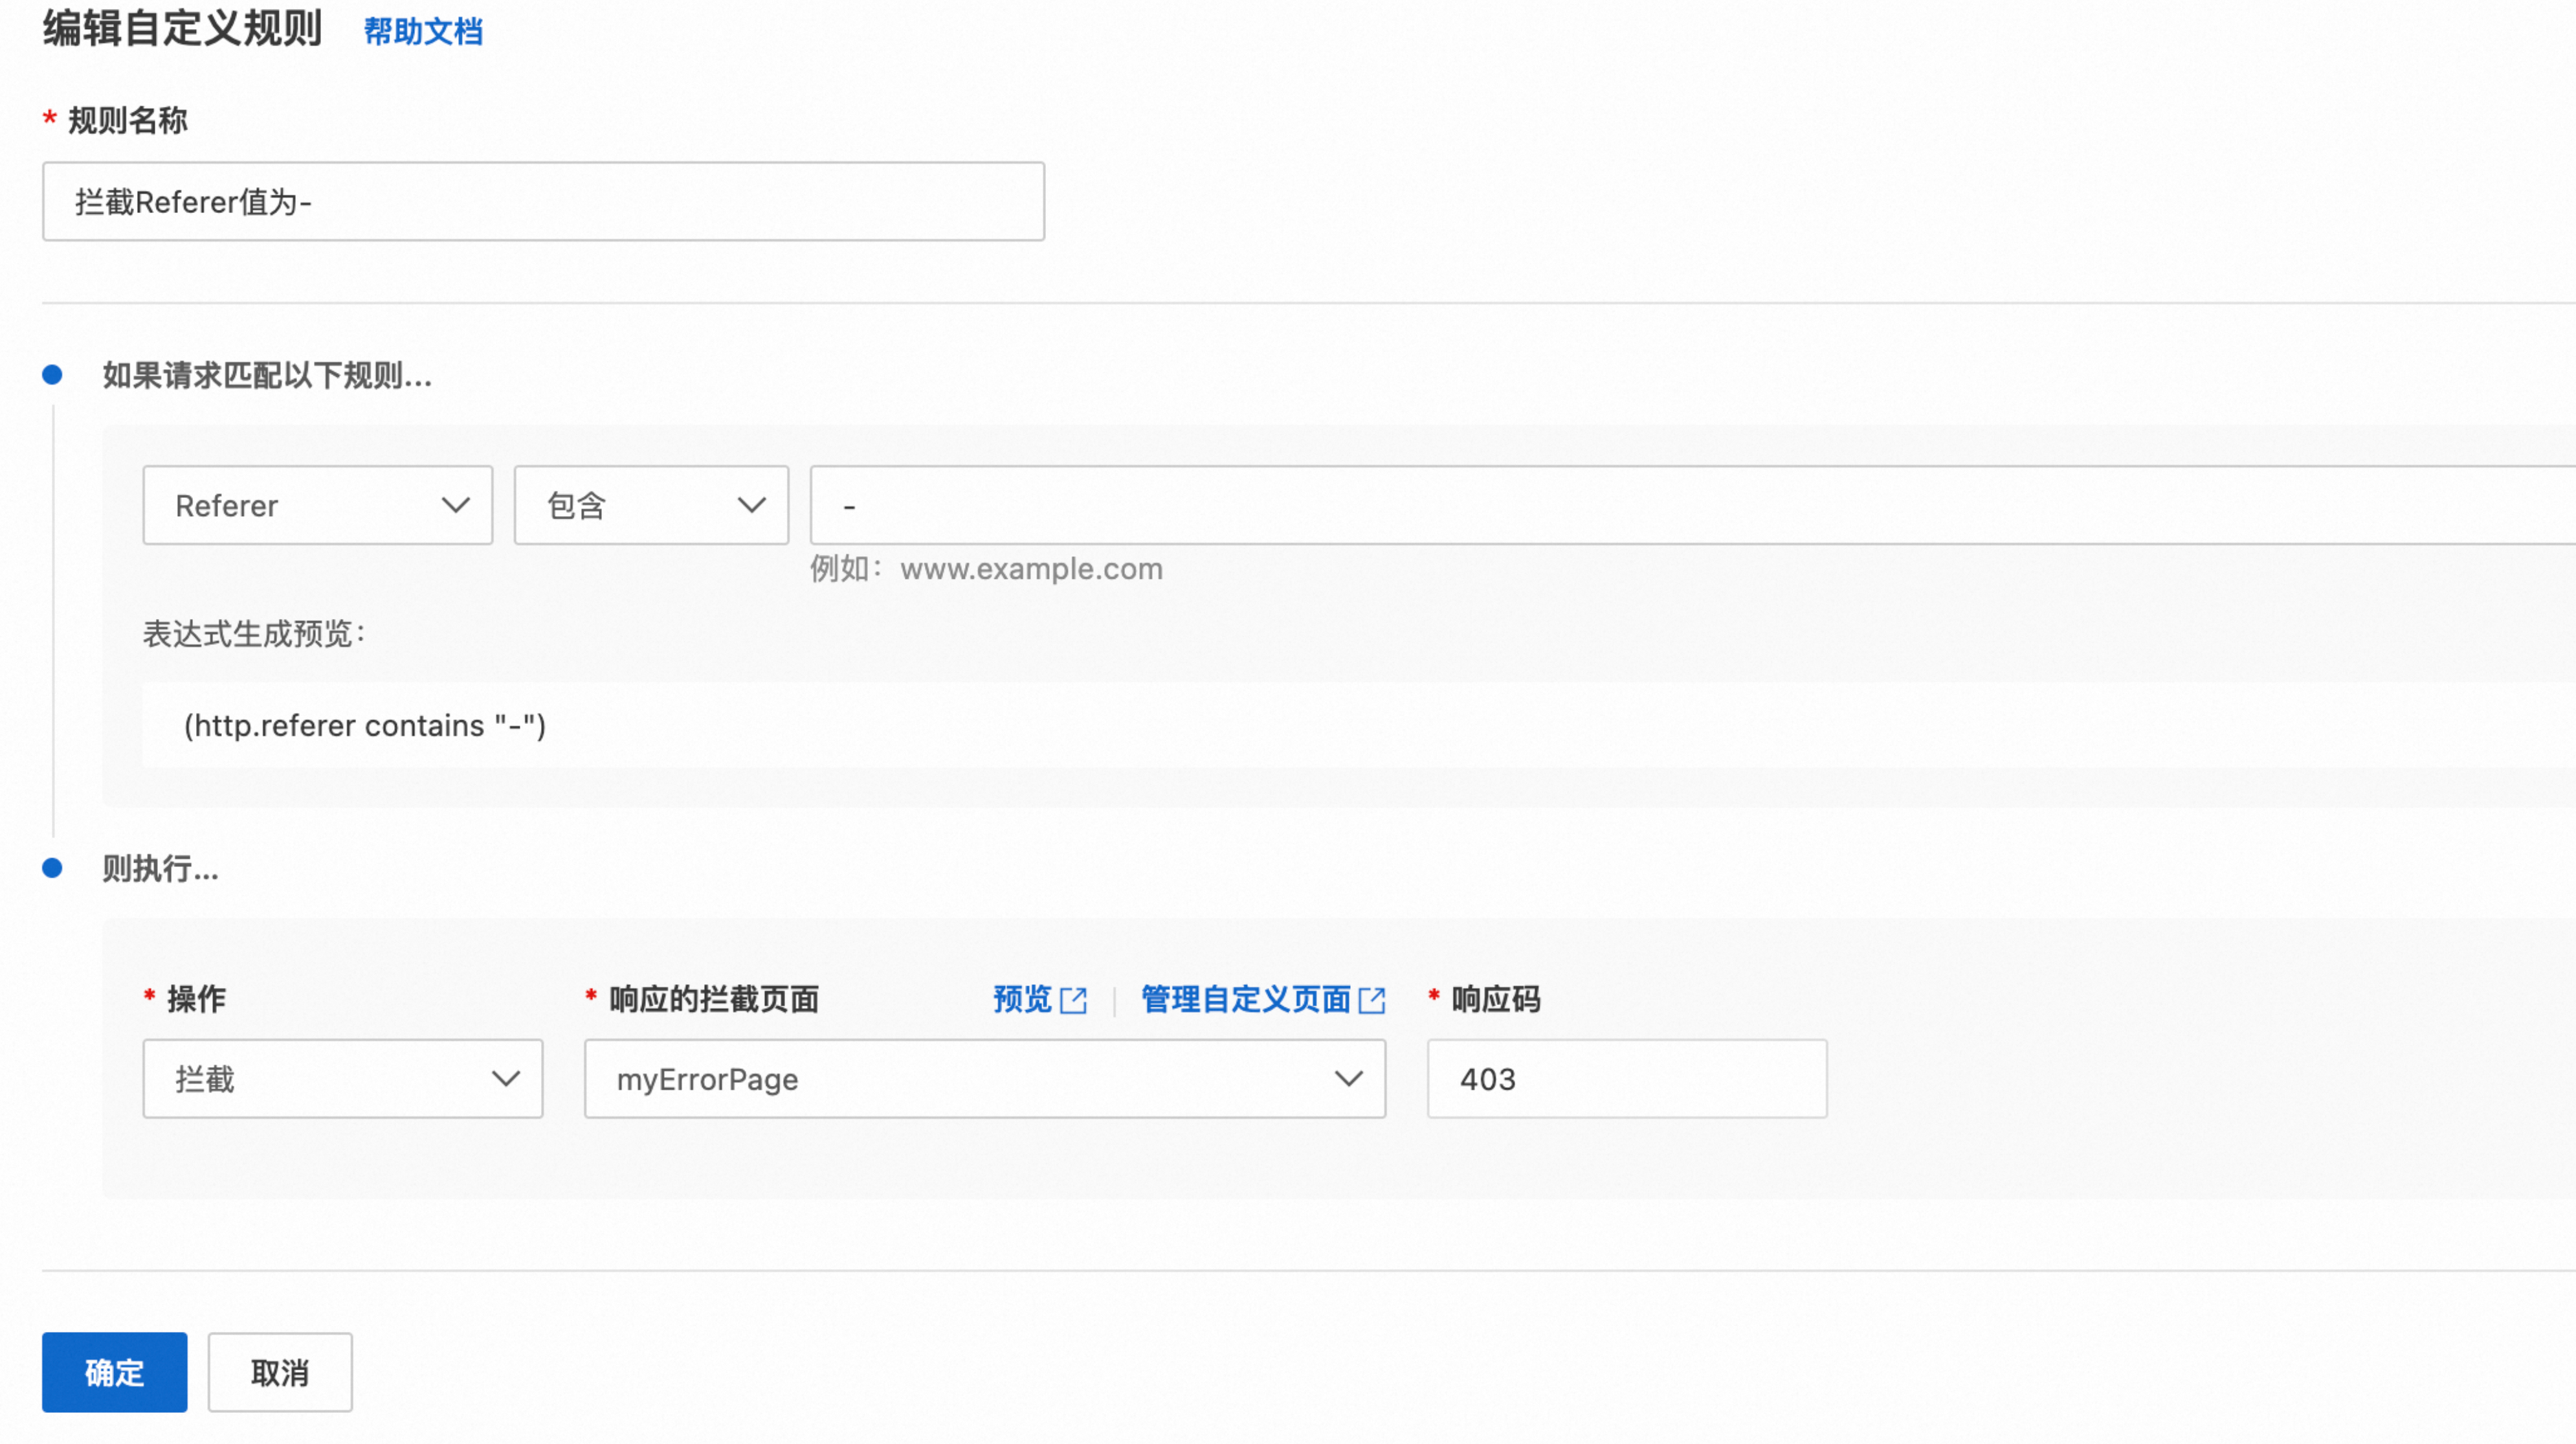This screenshot has width=2576, height=1444.
Task: Click the 响应的拦截页面 label
Action: pos(714,998)
